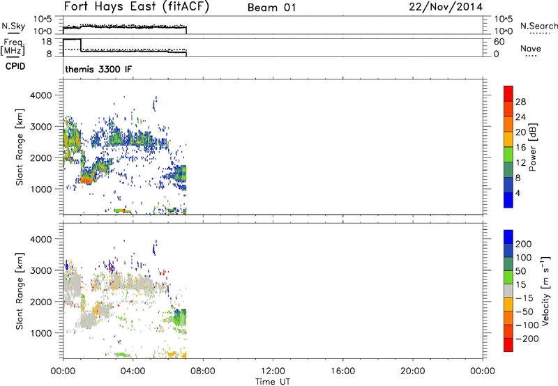Select the red bottom segment of Velocity colorbar

(508, 345)
